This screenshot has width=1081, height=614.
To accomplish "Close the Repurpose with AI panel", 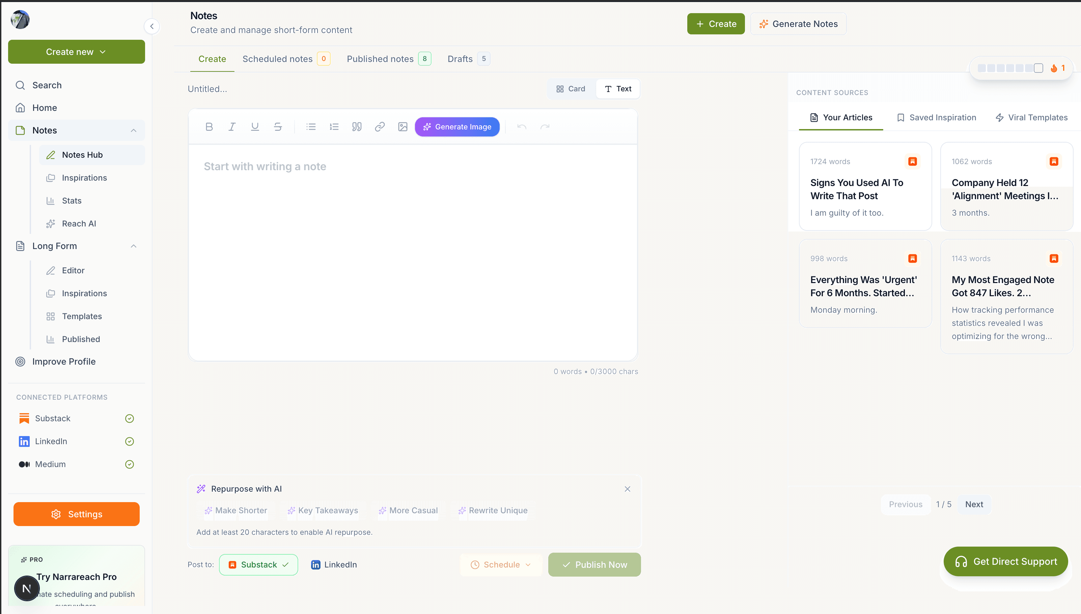I will tap(627, 489).
